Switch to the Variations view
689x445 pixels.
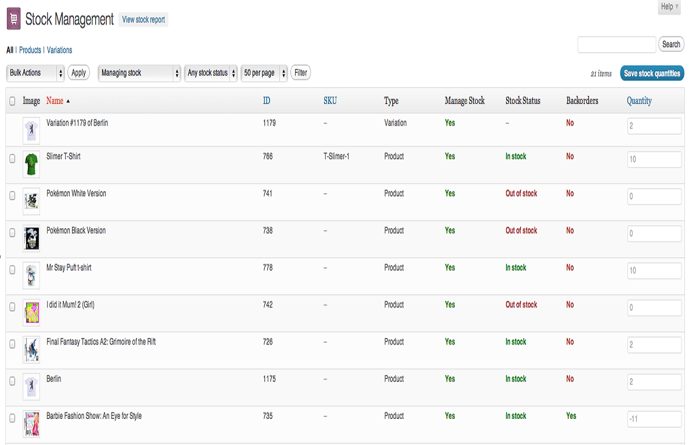click(59, 50)
